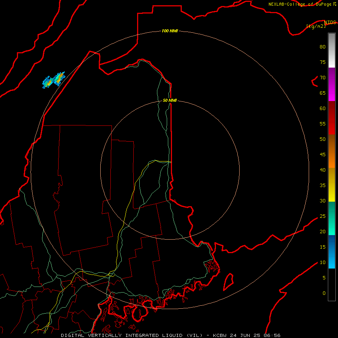Click the scale value 30
Image resolution: width=338 pixels, height=338 pixels.
point(323,201)
